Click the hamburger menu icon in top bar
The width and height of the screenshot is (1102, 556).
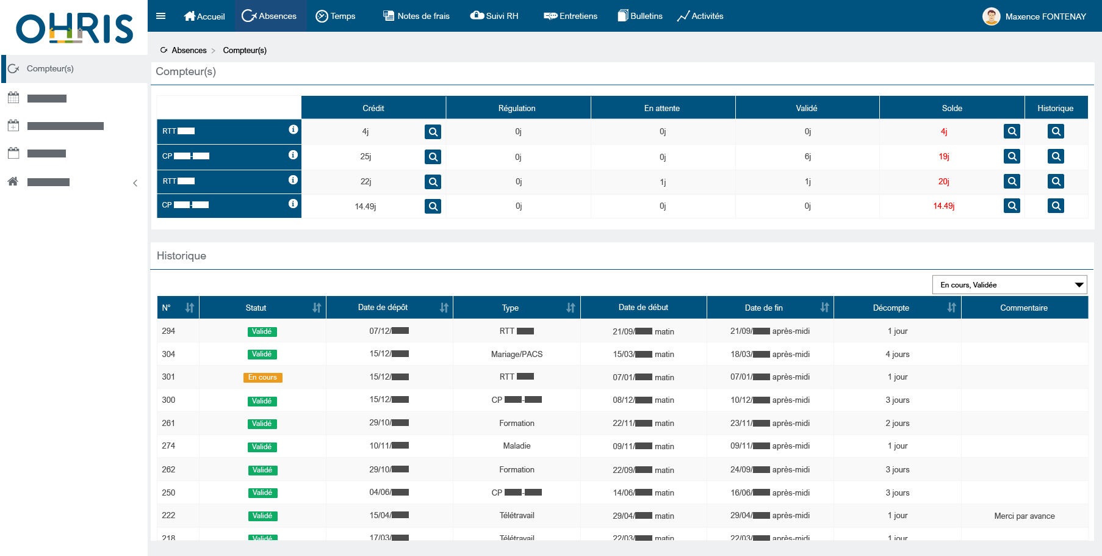coord(161,16)
